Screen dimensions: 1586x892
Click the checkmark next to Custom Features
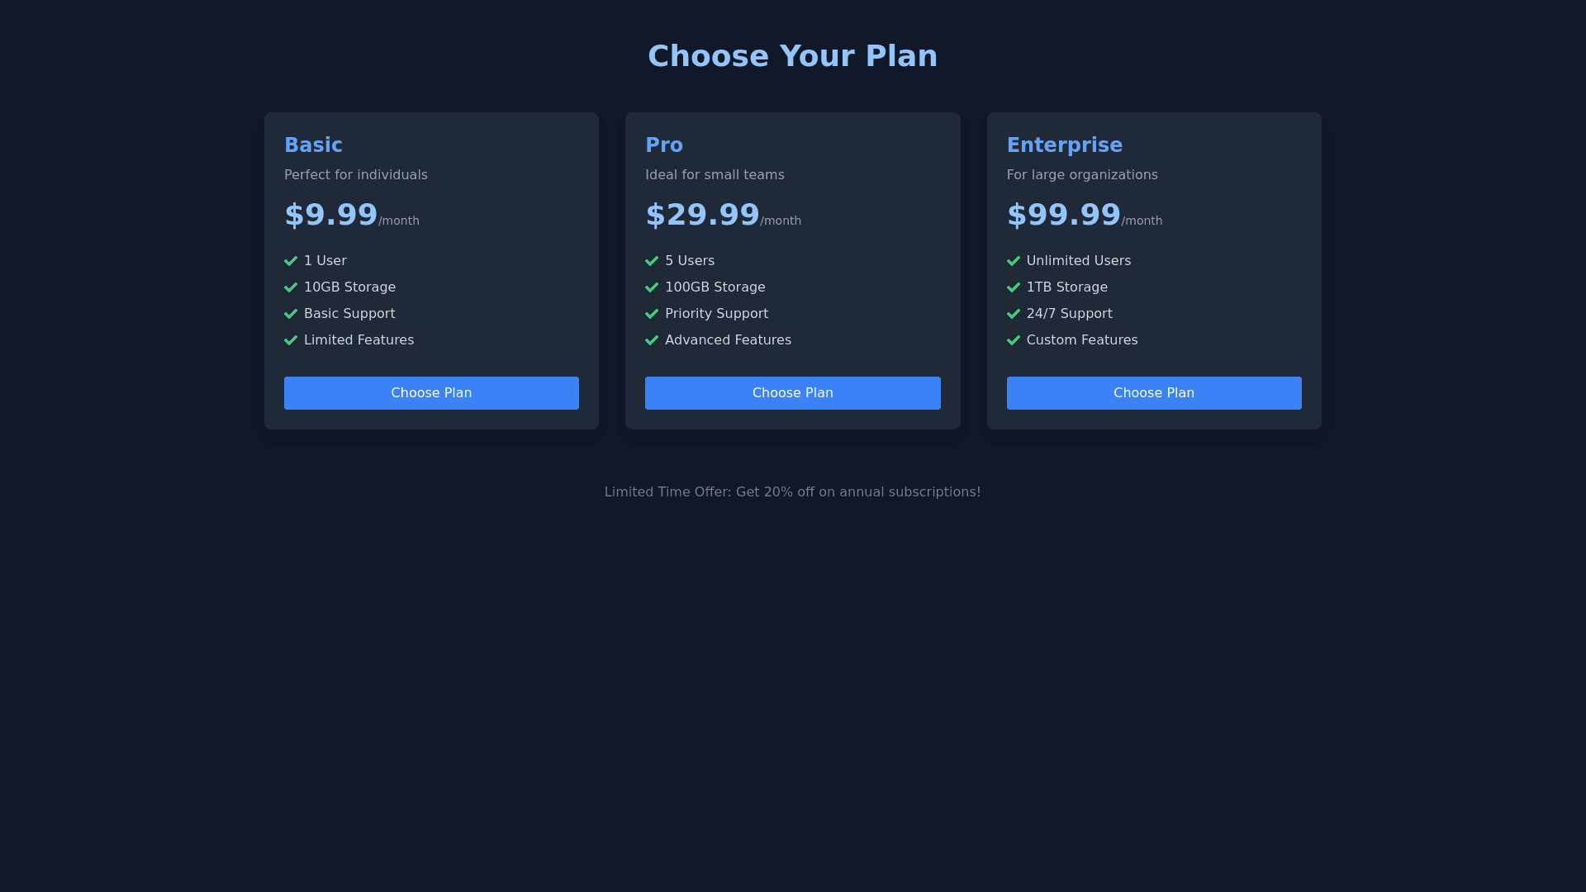pos(1014,340)
